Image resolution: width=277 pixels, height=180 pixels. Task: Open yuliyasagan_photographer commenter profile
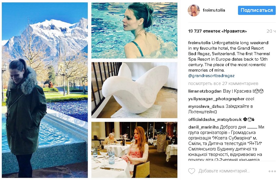[216, 99]
